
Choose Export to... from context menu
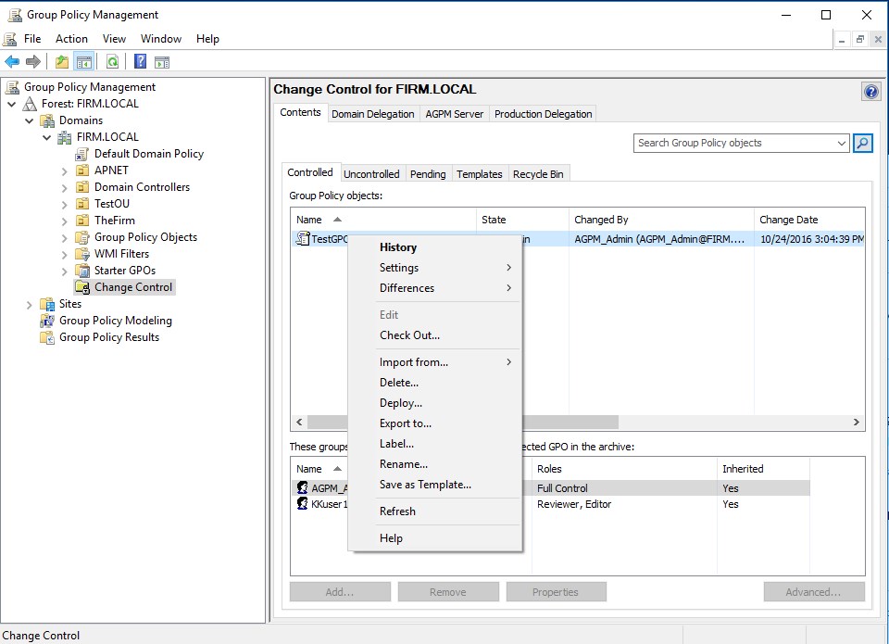[435, 423]
